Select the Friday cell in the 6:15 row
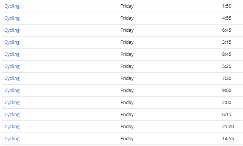 pos(127,115)
